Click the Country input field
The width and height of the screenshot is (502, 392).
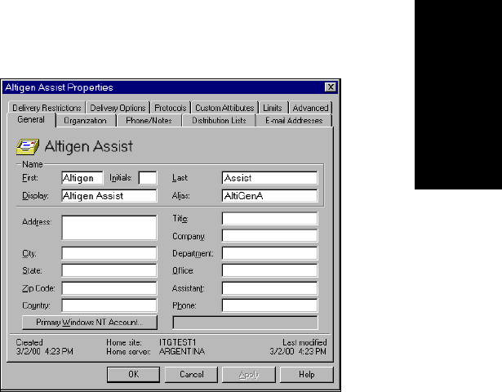point(109,305)
